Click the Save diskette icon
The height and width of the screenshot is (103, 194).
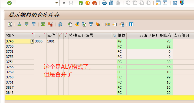point(71,3)
